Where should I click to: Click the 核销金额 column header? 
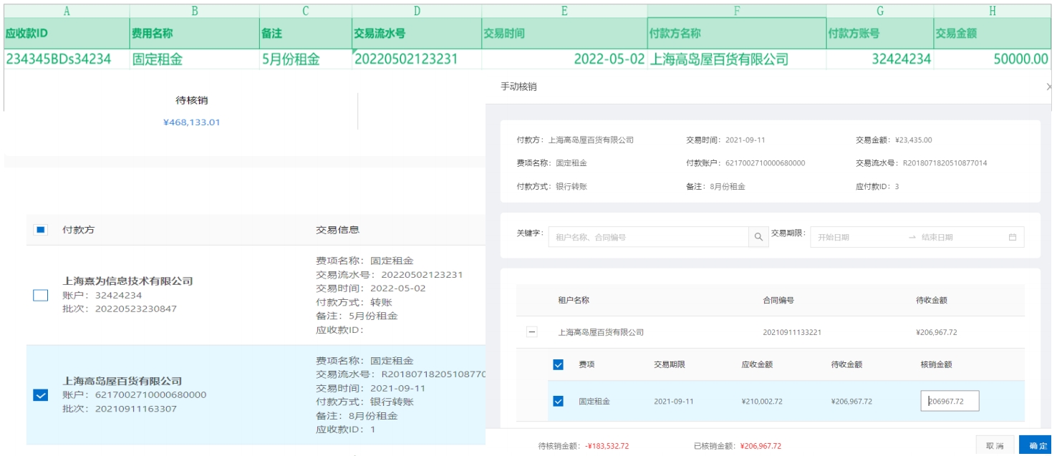pos(936,364)
